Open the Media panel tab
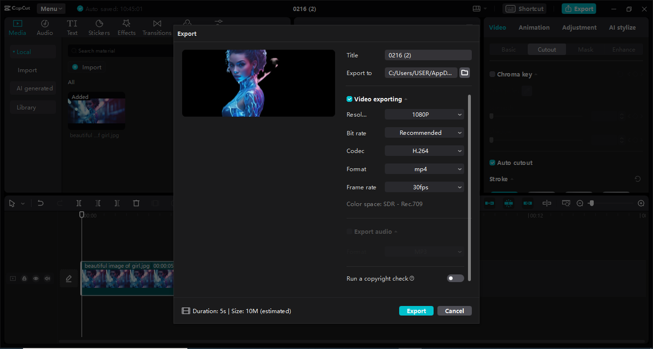The width and height of the screenshot is (653, 349). [17, 28]
